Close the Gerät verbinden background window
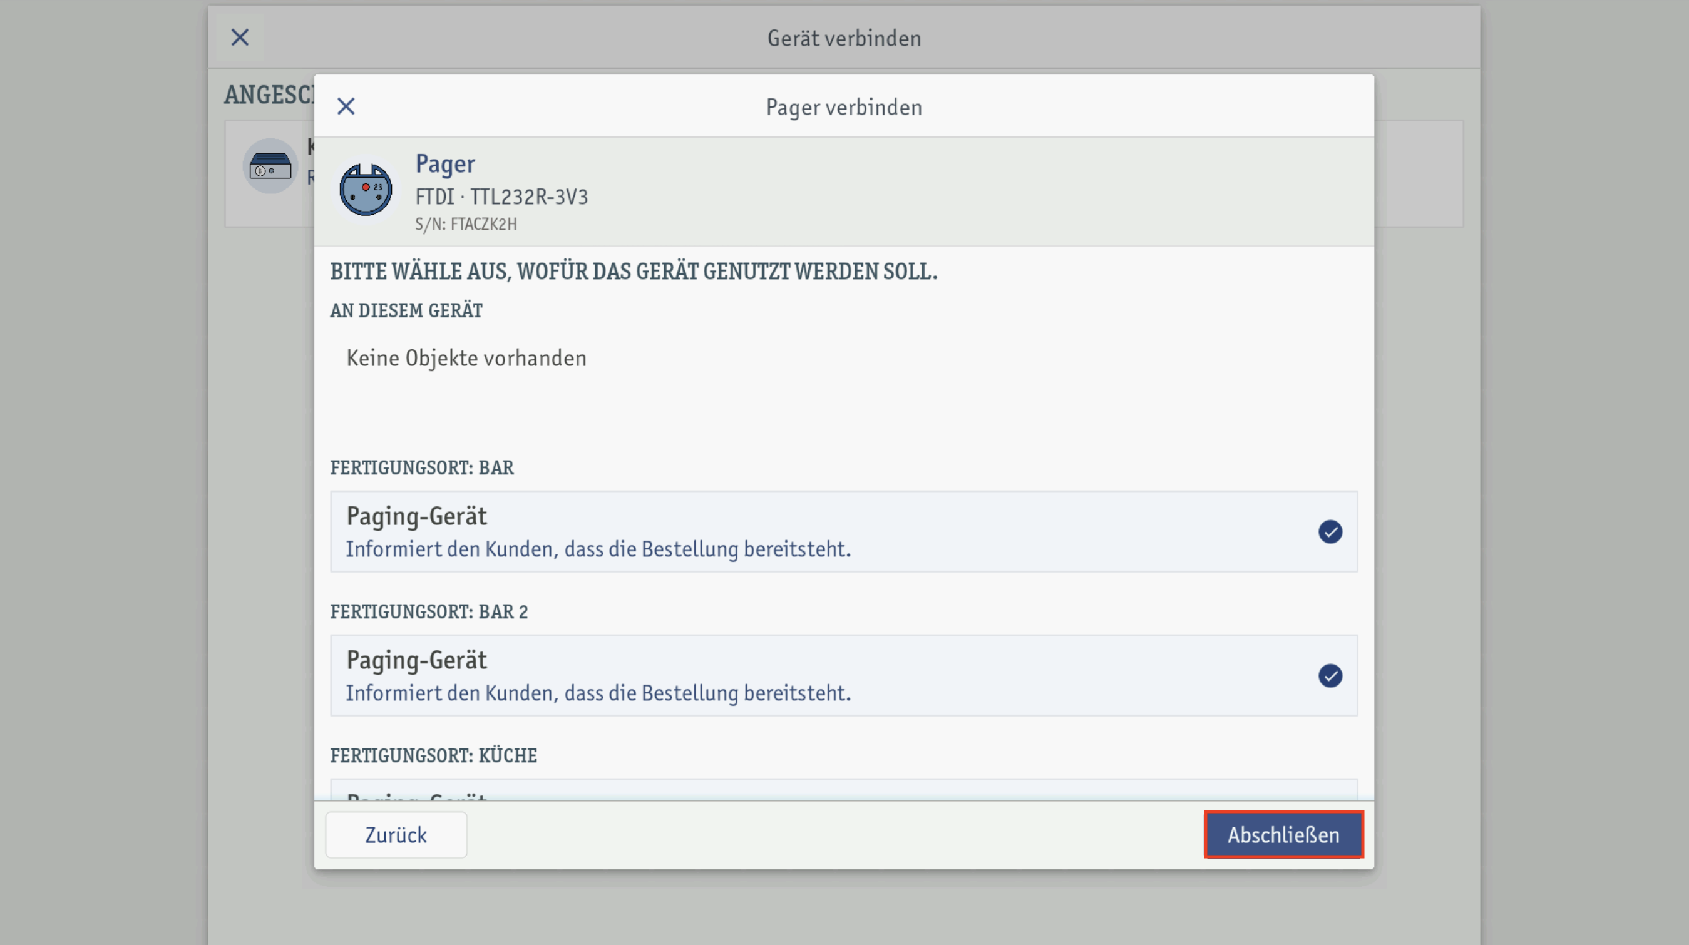Viewport: 1689px width, 945px height. tap(240, 38)
